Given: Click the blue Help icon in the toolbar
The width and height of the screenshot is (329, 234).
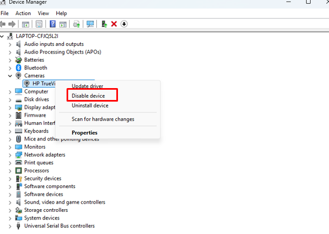Looking at the screenshot, I should point(52,24).
